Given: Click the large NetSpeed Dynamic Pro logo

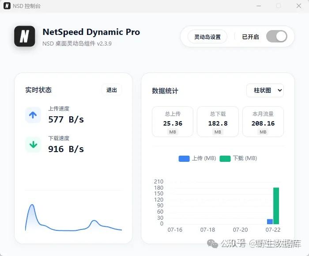Looking at the screenshot, I should pyautogui.click(x=25, y=36).
